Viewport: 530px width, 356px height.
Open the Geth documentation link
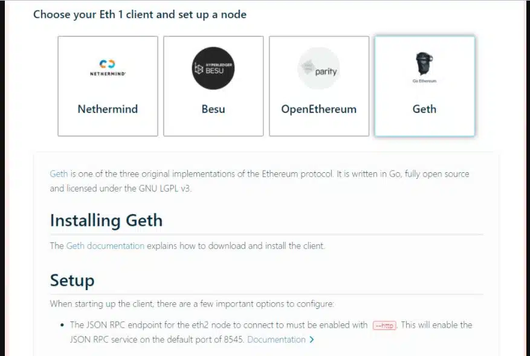[105, 246]
